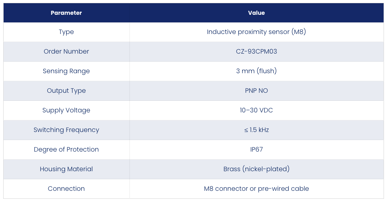Select the Order Number label

[x=66, y=51]
